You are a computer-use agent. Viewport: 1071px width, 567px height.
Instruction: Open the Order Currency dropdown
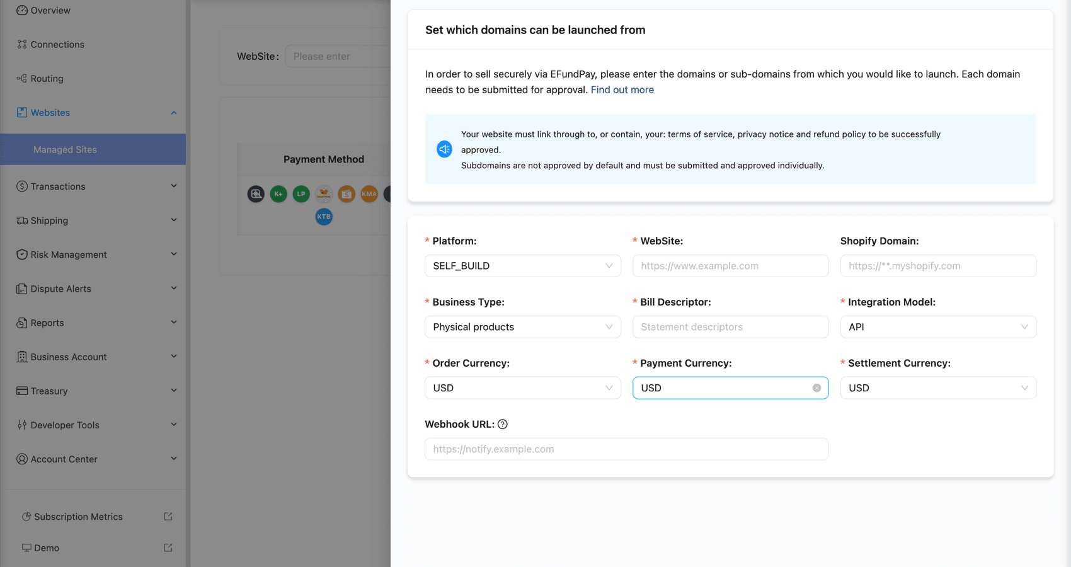tap(523, 388)
